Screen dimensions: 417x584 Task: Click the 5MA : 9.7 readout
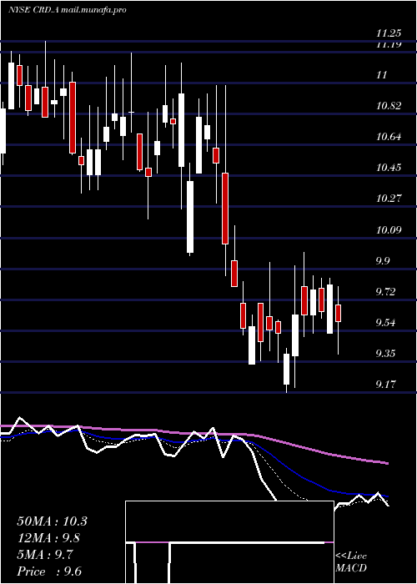[45, 555]
